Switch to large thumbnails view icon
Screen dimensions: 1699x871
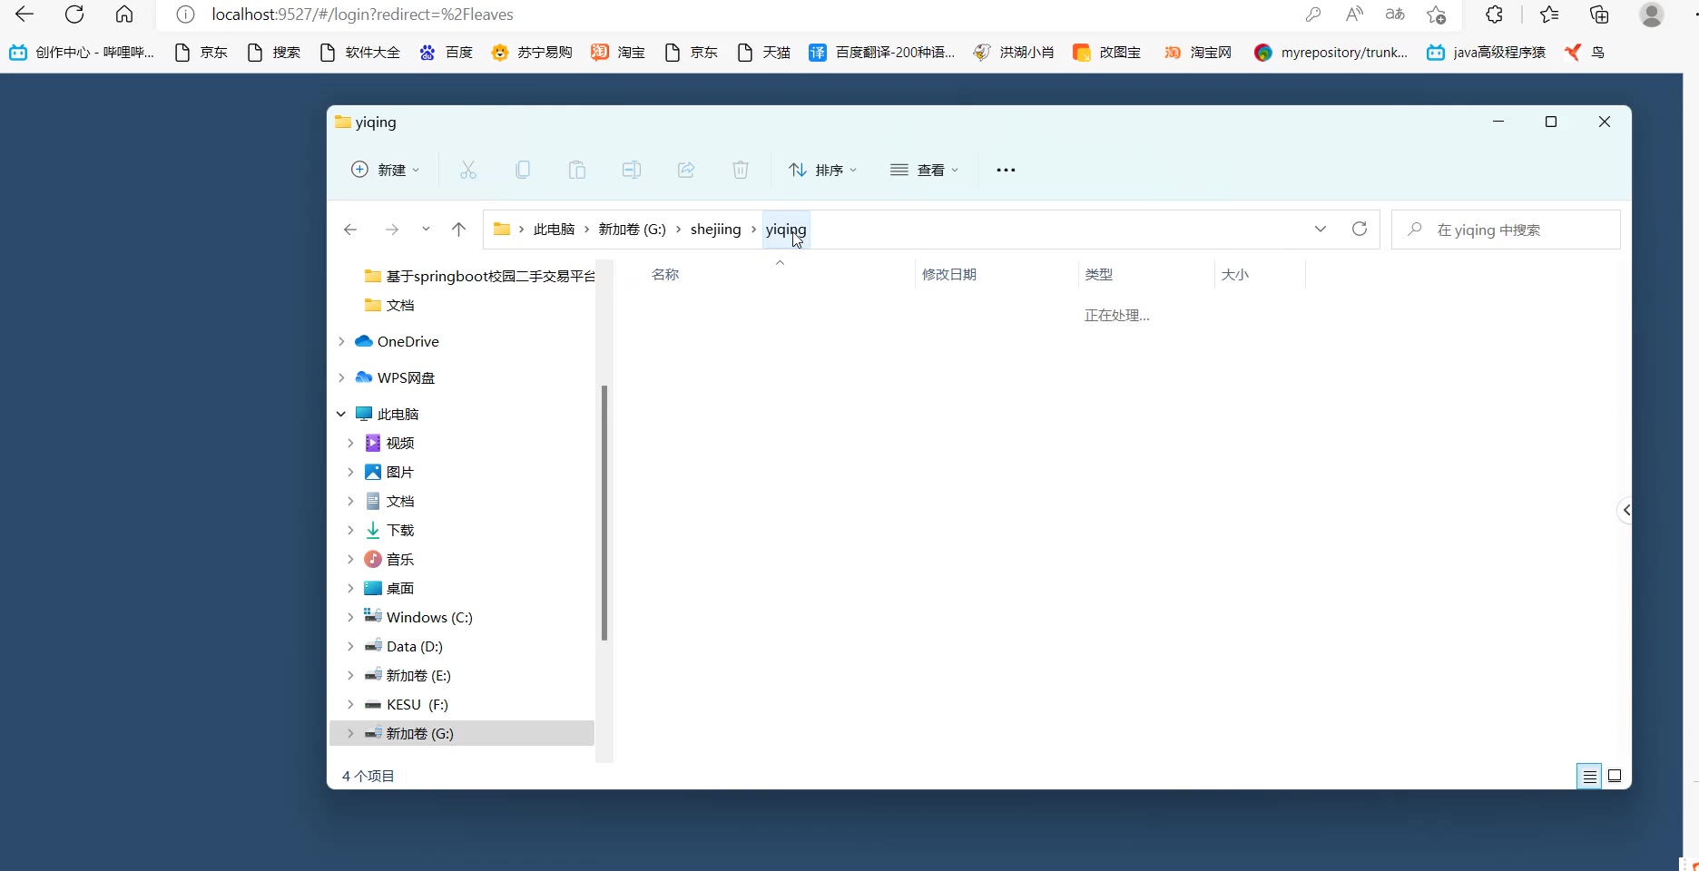pyautogui.click(x=1615, y=776)
